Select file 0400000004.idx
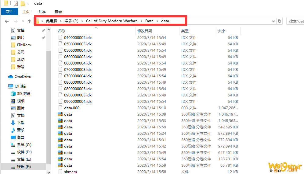This screenshot has height=174, width=304. [78, 37]
